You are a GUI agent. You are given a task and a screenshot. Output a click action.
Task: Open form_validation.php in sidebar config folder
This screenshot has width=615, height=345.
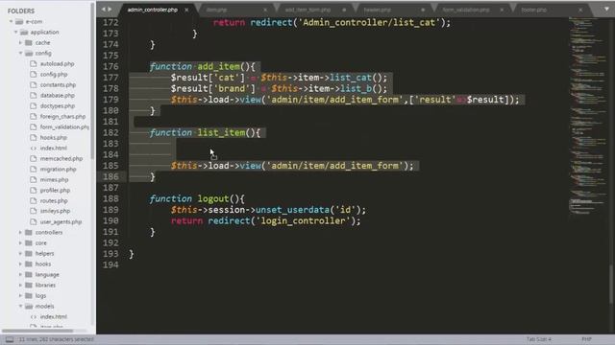tap(64, 127)
